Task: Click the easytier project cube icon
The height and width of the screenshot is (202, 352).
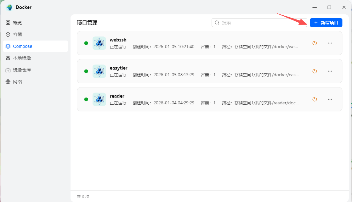Action: [99, 71]
